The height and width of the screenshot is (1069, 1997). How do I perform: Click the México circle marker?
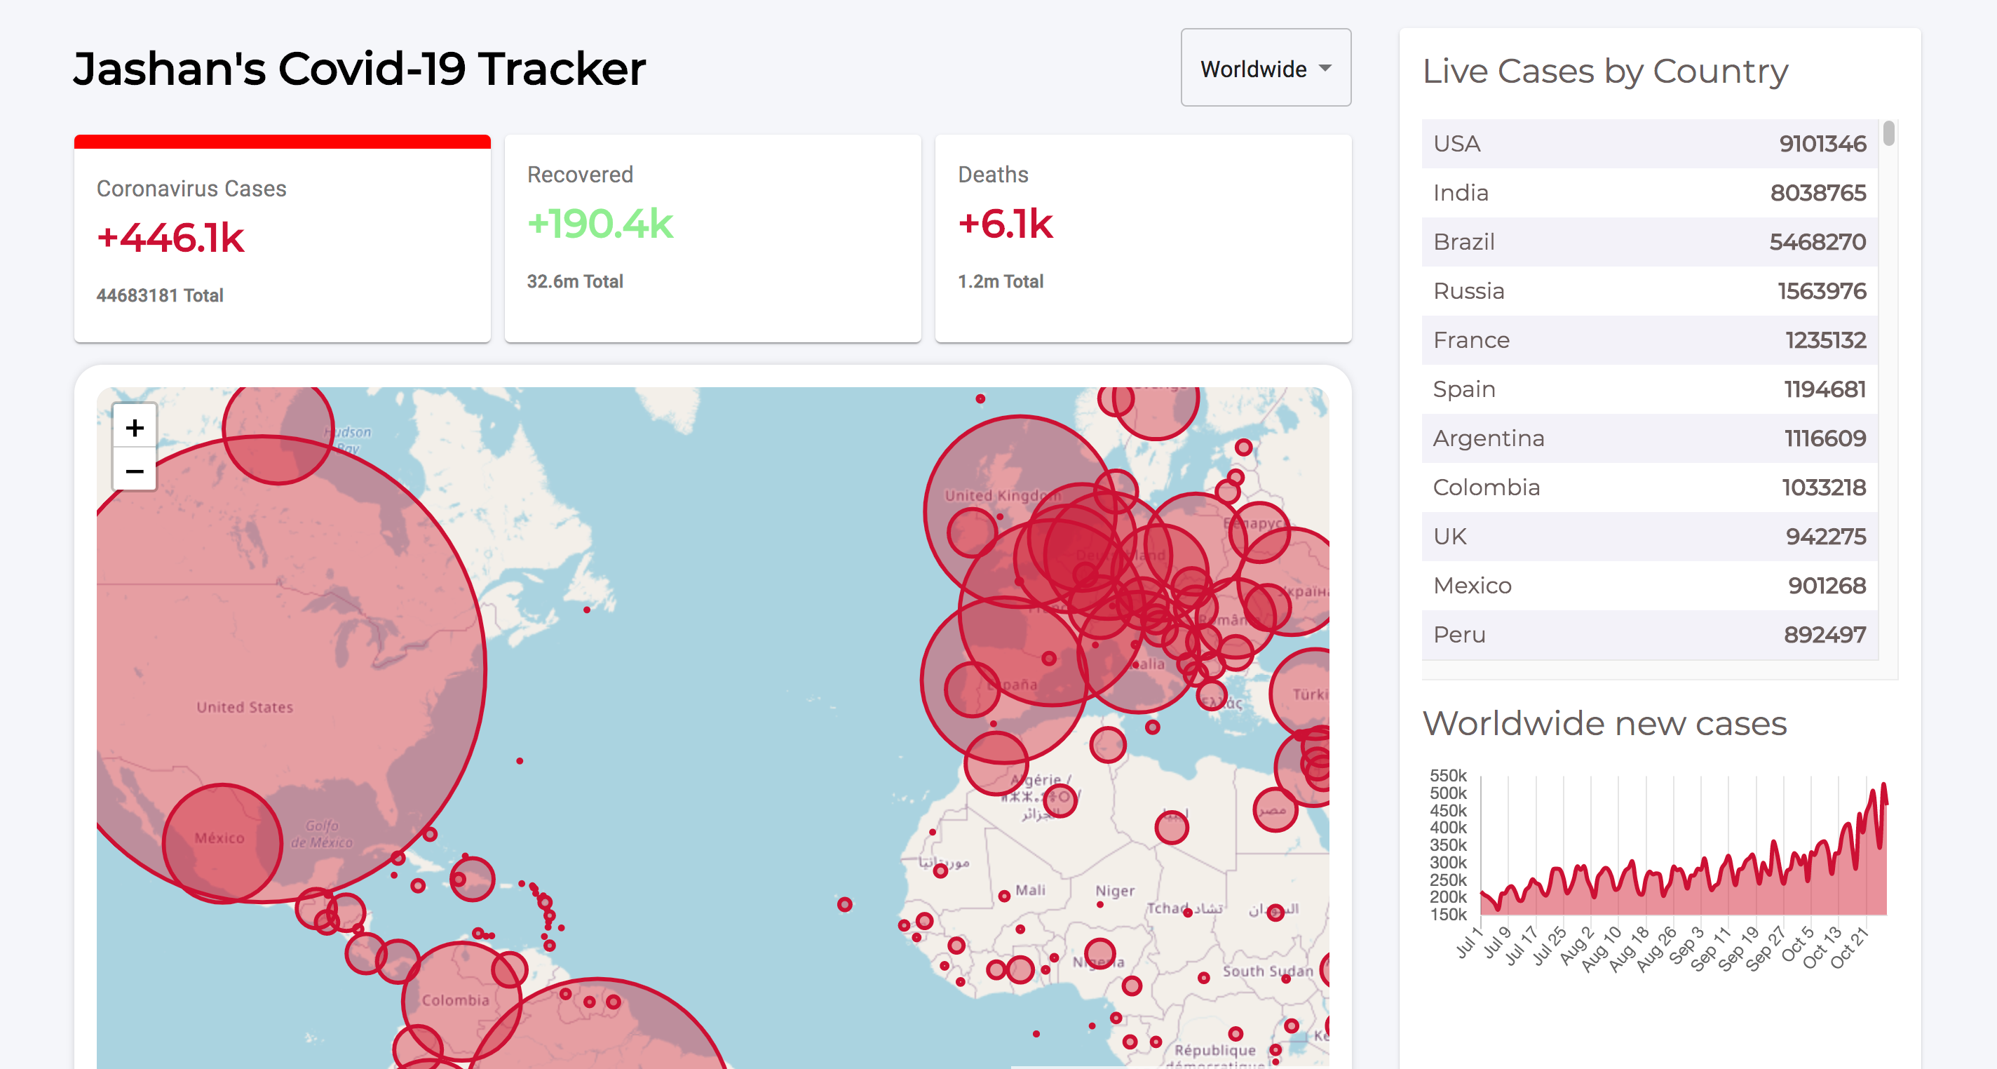222,843
